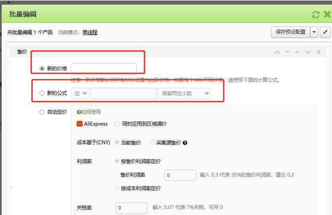Viewport: 332px width, 215px height.
Task: Select the 按成本利润率定价 radio option
Action: (x=117, y=188)
